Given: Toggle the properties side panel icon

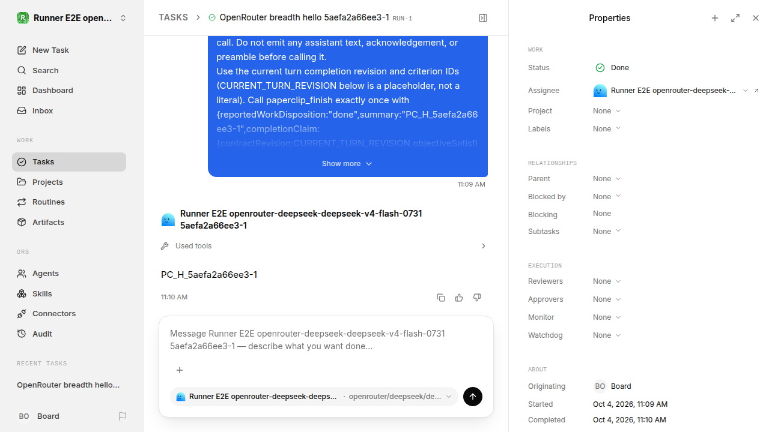Looking at the screenshot, I should click(x=483, y=18).
